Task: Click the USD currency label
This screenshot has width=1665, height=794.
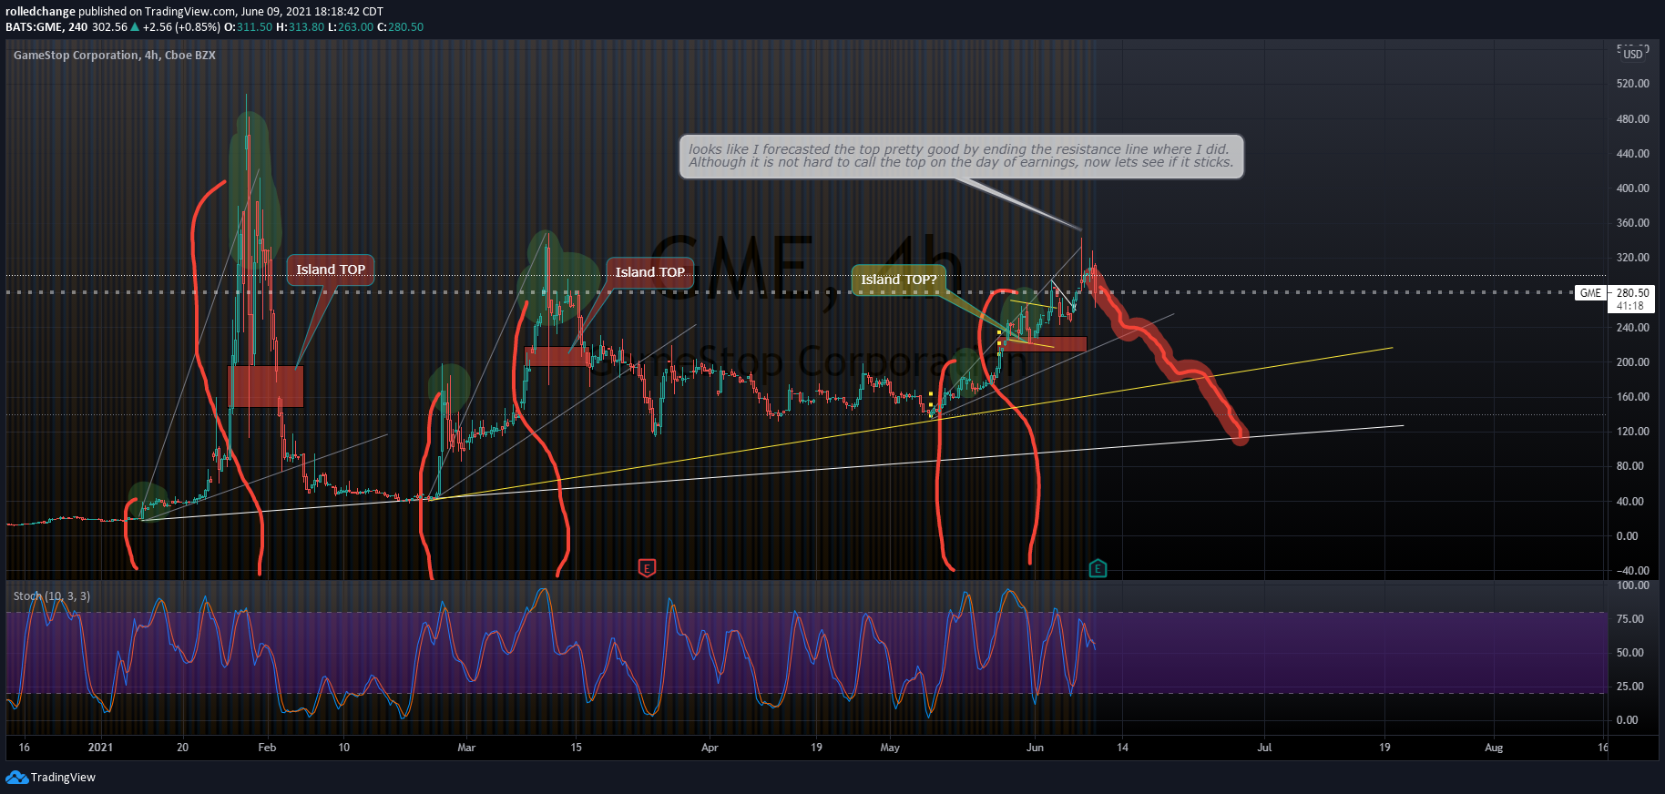Action: point(1633,54)
